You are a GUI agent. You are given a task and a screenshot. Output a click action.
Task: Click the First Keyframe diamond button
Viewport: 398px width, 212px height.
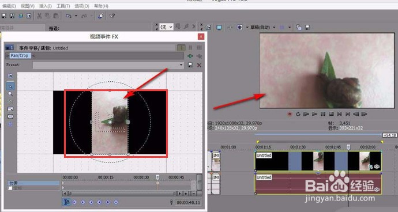[74, 202]
